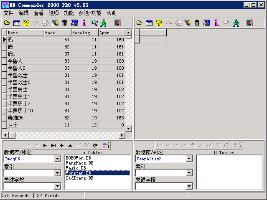The width and height of the screenshot is (267, 200).
Task: Click red-blue filter icon in left navigator
Action: 106,145
